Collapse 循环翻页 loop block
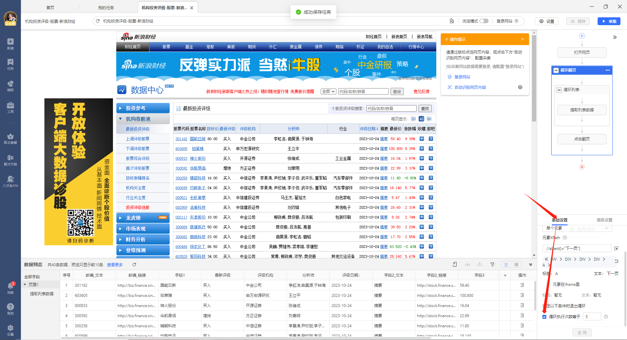 click(556, 70)
